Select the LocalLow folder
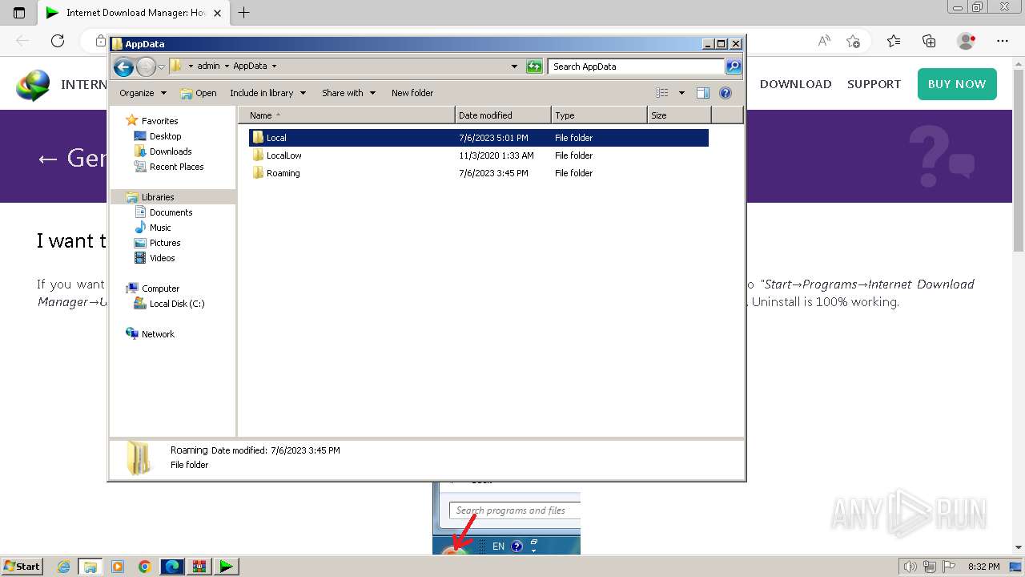The height and width of the screenshot is (577, 1025). click(x=479, y=155)
